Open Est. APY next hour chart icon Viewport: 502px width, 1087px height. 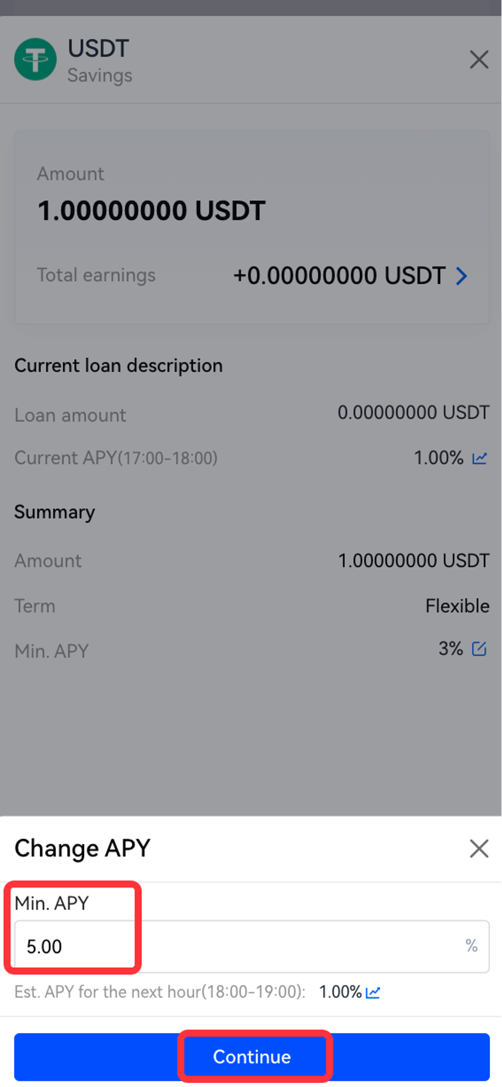pos(373,992)
